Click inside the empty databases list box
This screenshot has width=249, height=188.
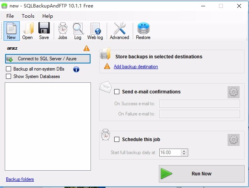point(48,127)
